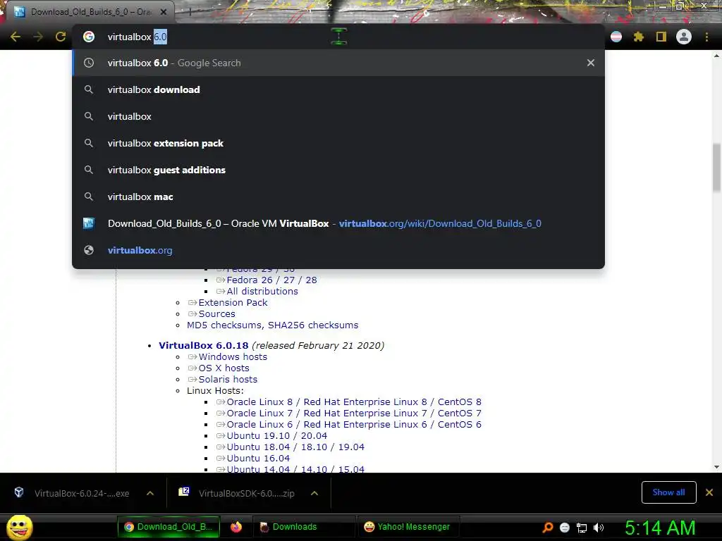Open Ubuntu 18.04 / 18.10 / 19.04 link
Screen dimensions: 722x541
295,447
